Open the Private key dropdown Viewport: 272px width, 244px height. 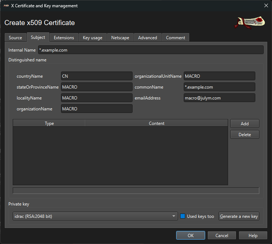coord(95,216)
